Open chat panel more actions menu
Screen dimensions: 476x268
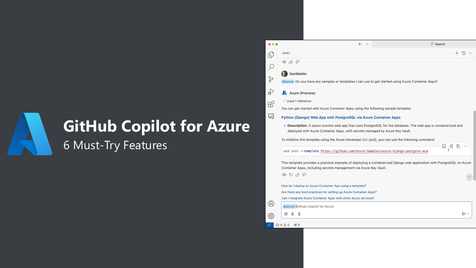[x=470, y=53]
